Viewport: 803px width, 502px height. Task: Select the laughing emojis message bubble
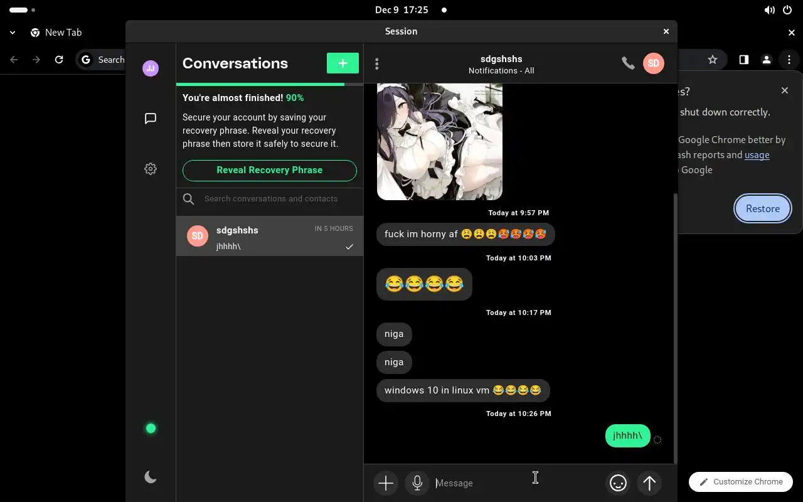click(424, 284)
